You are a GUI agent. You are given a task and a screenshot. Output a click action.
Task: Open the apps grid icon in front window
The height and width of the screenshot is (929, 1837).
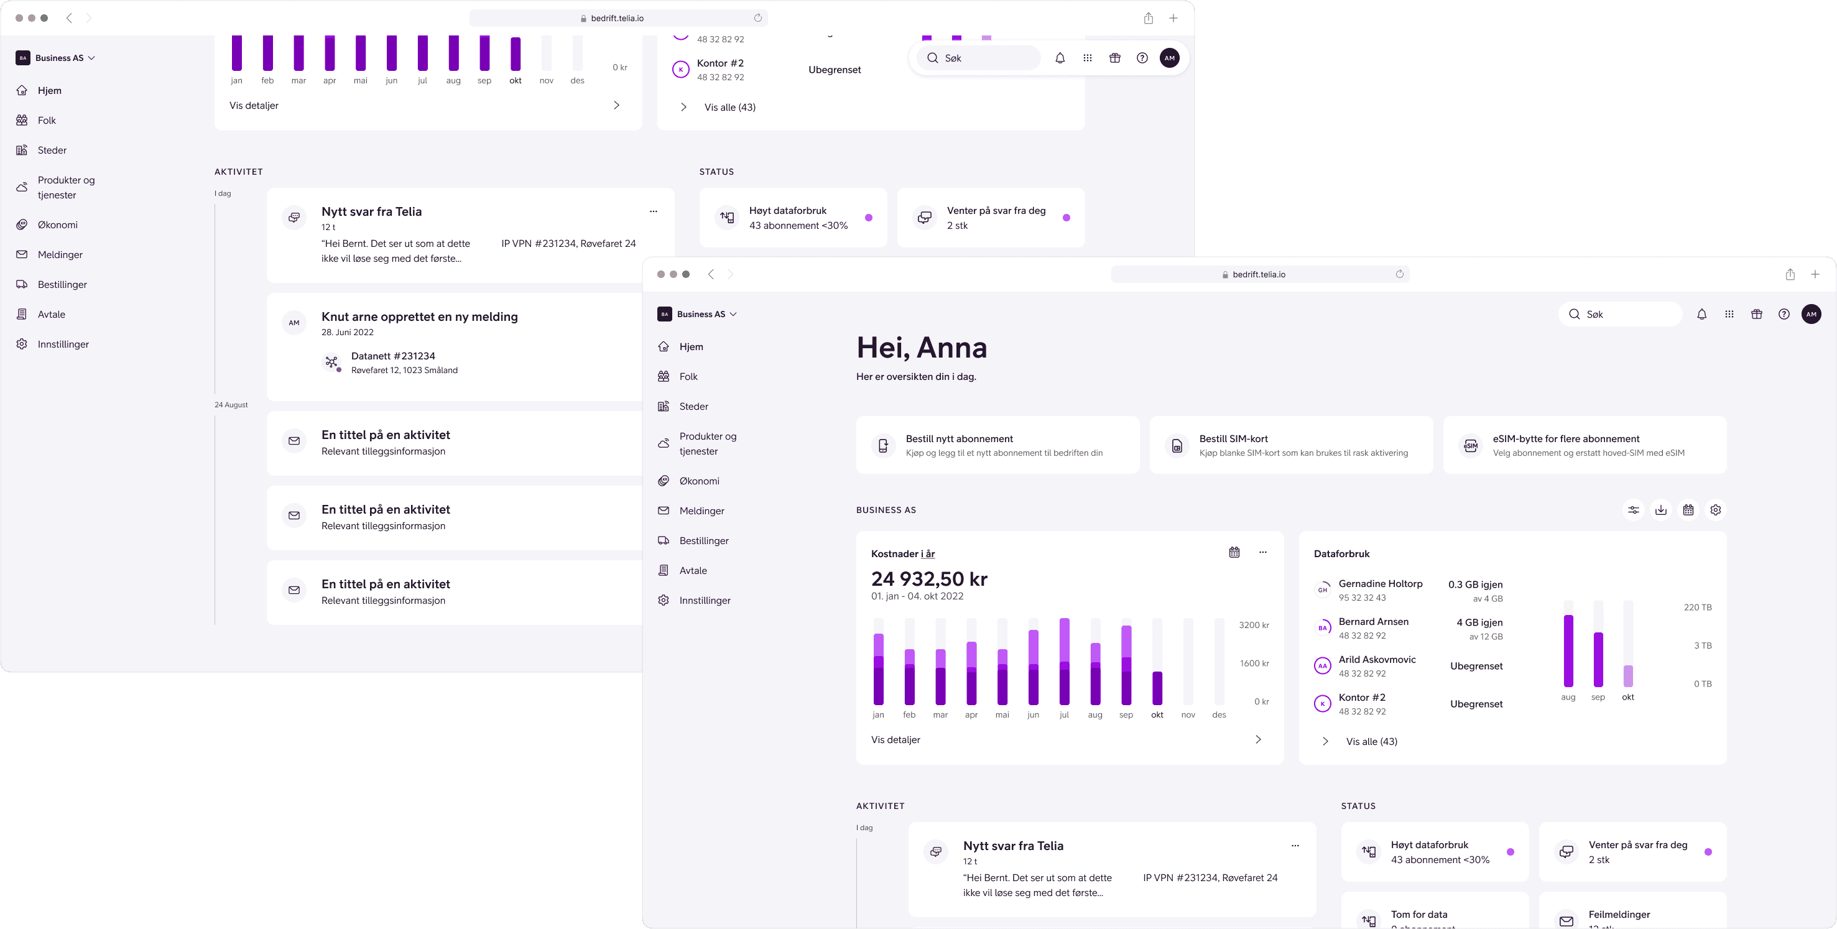pos(1729,315)
